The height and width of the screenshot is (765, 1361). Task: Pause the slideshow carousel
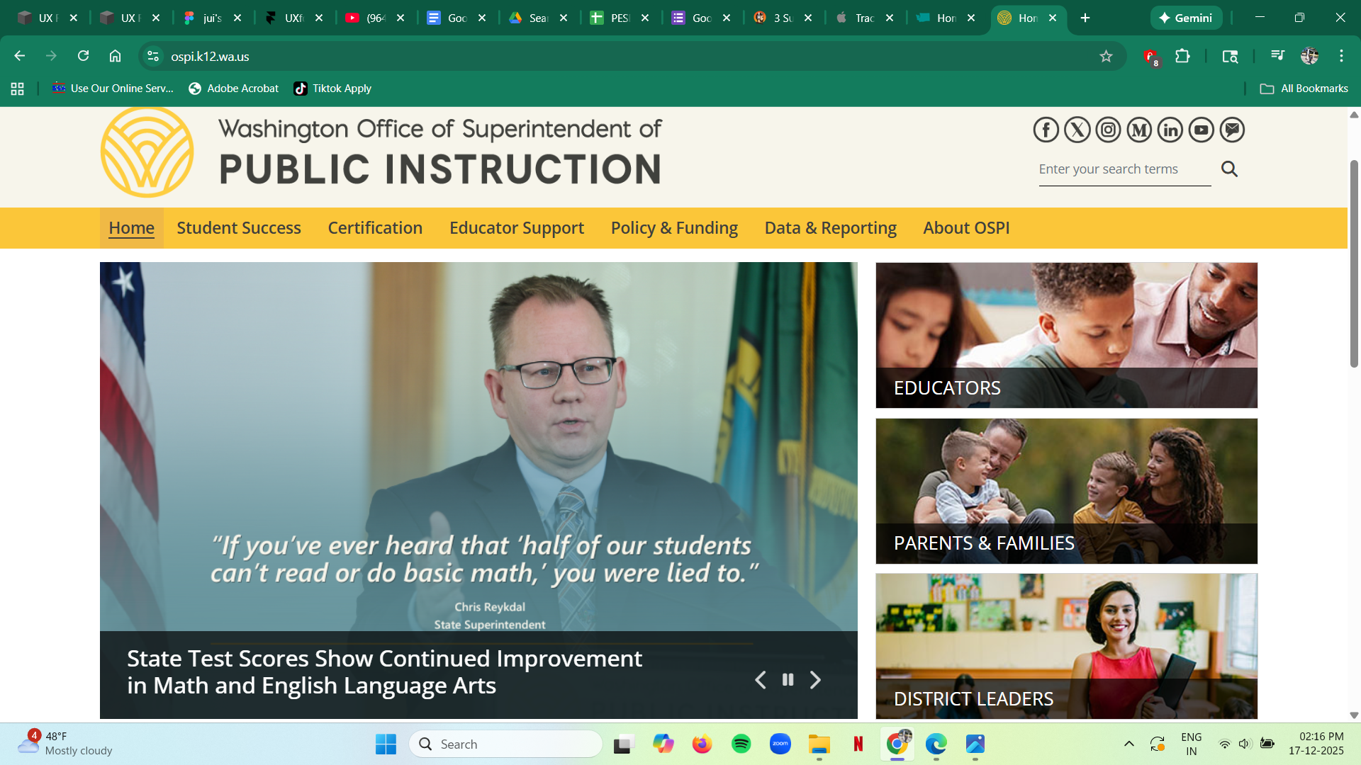coord(788,680)
